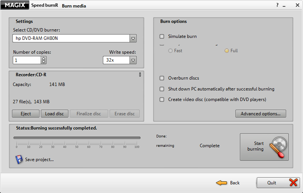
Task: Check Create video disc option
Action: pyautogui.click(x=162, y=100)
